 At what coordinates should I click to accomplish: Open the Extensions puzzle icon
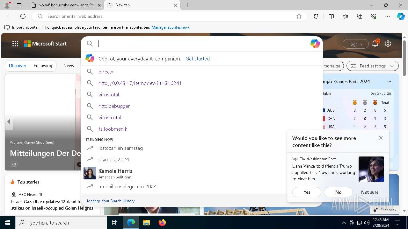click(x=316, y=16)
